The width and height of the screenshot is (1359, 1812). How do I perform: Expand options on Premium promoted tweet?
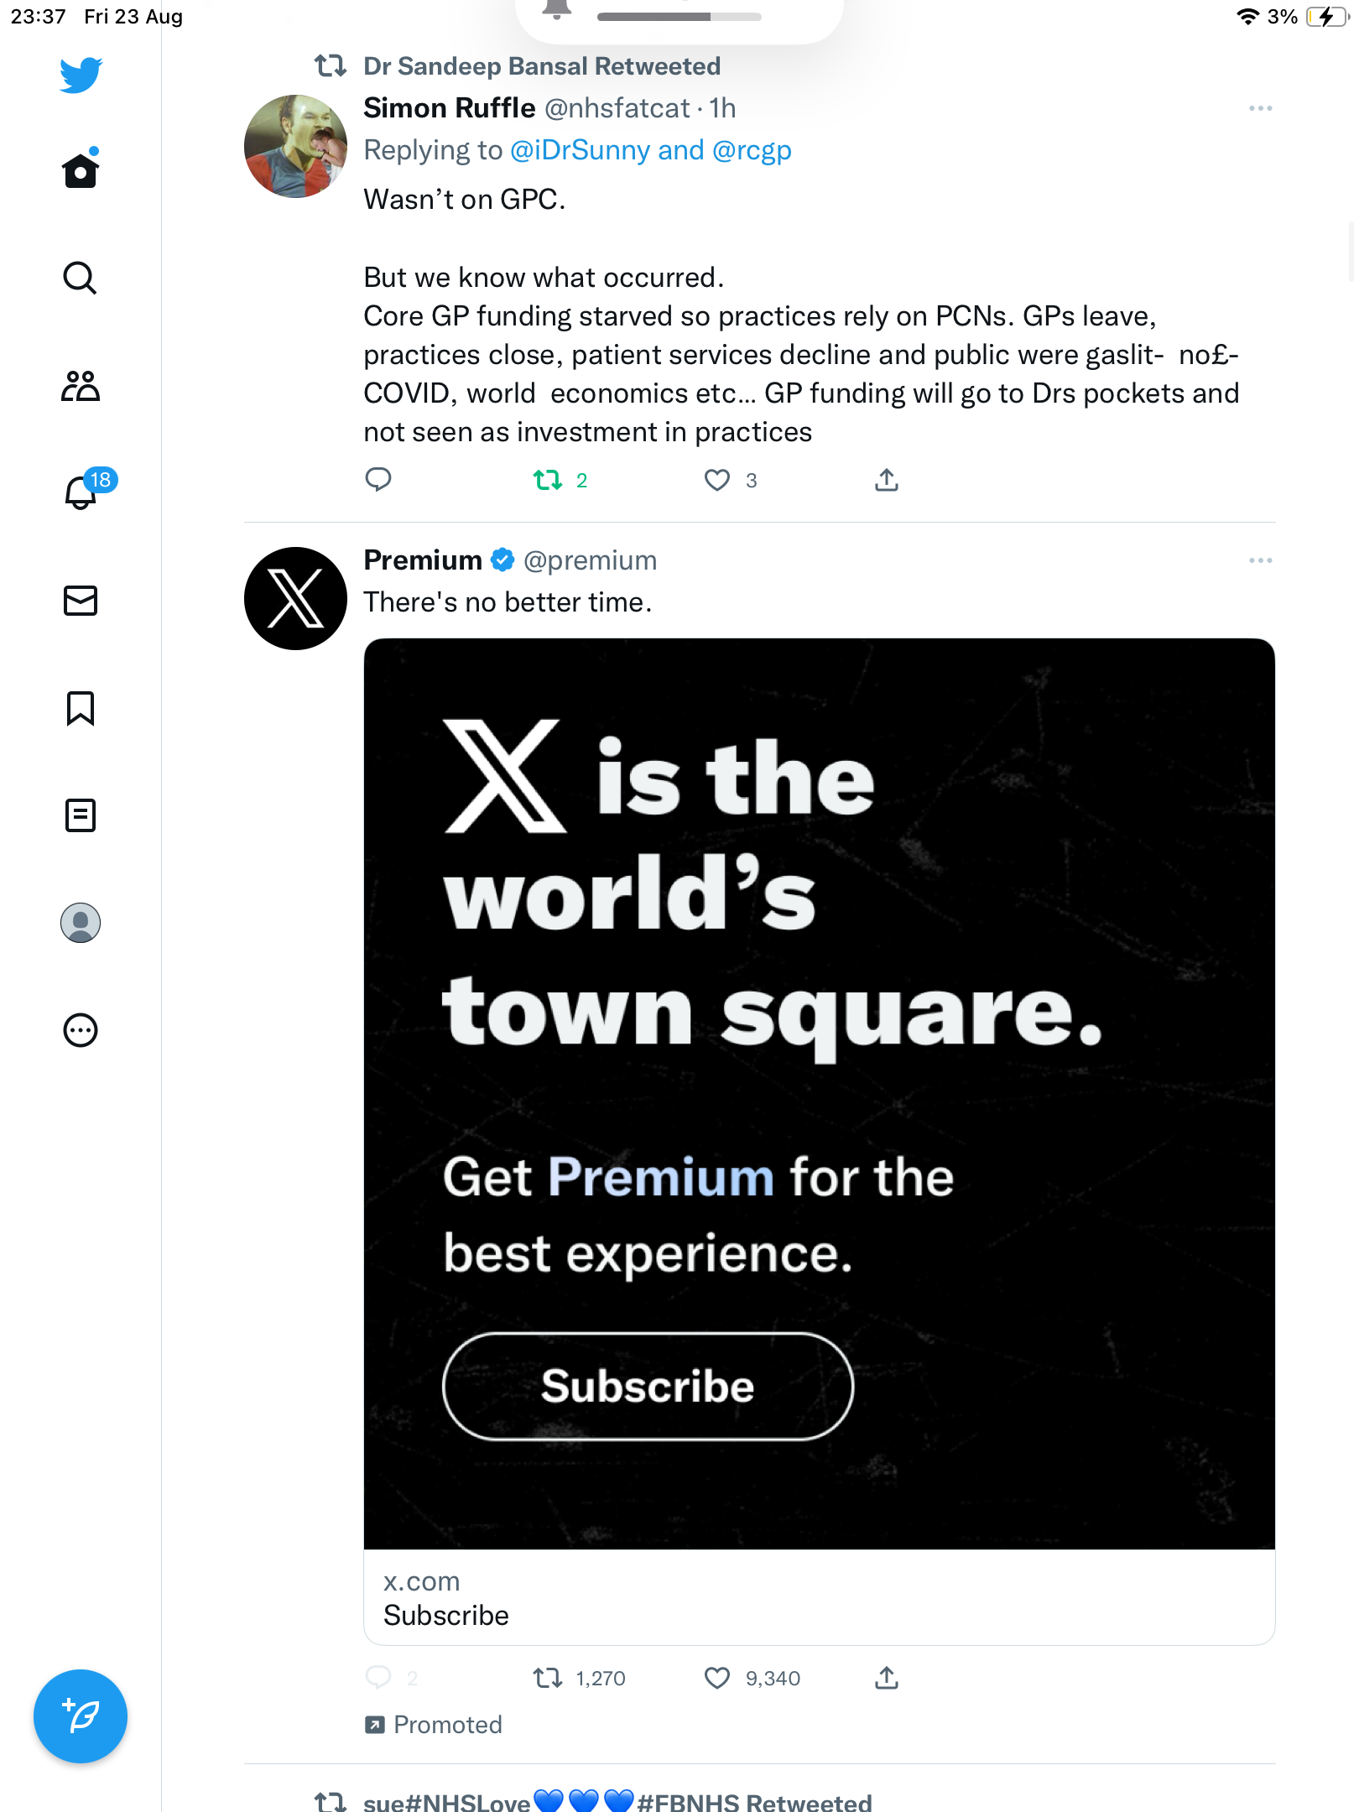pyautogui.click(x=1260, y=560)
